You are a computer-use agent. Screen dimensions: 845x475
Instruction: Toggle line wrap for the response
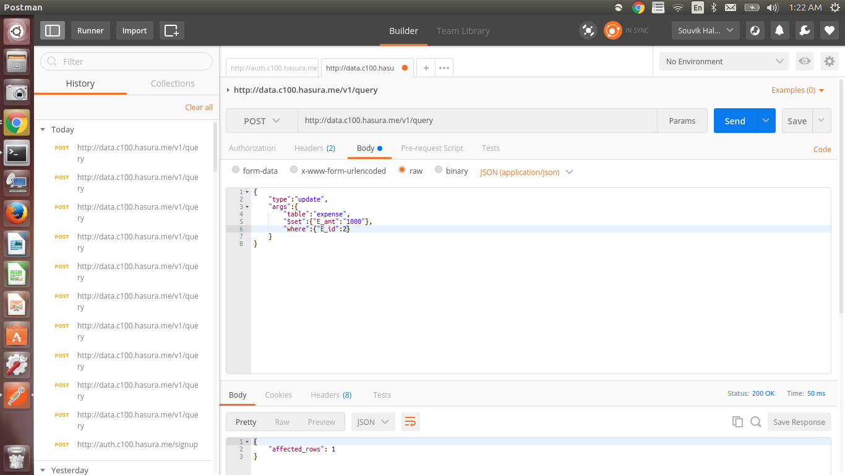pos(410,422)
